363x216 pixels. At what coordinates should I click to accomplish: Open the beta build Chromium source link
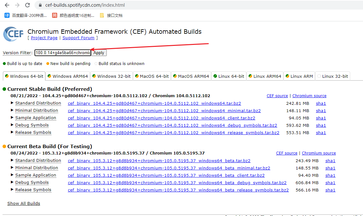[319, 153]
